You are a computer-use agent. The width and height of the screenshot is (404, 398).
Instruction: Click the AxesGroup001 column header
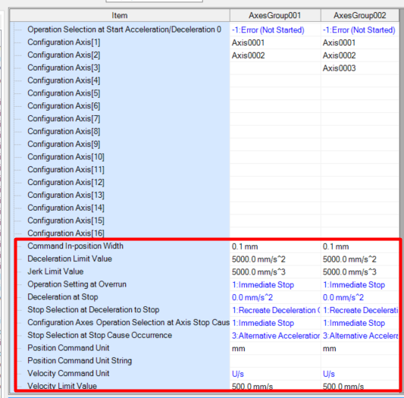(x=275, y=15)
